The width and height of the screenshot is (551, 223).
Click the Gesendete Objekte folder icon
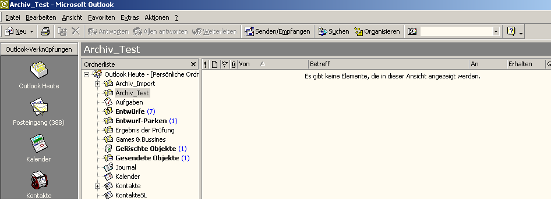[x=108, y=158]
